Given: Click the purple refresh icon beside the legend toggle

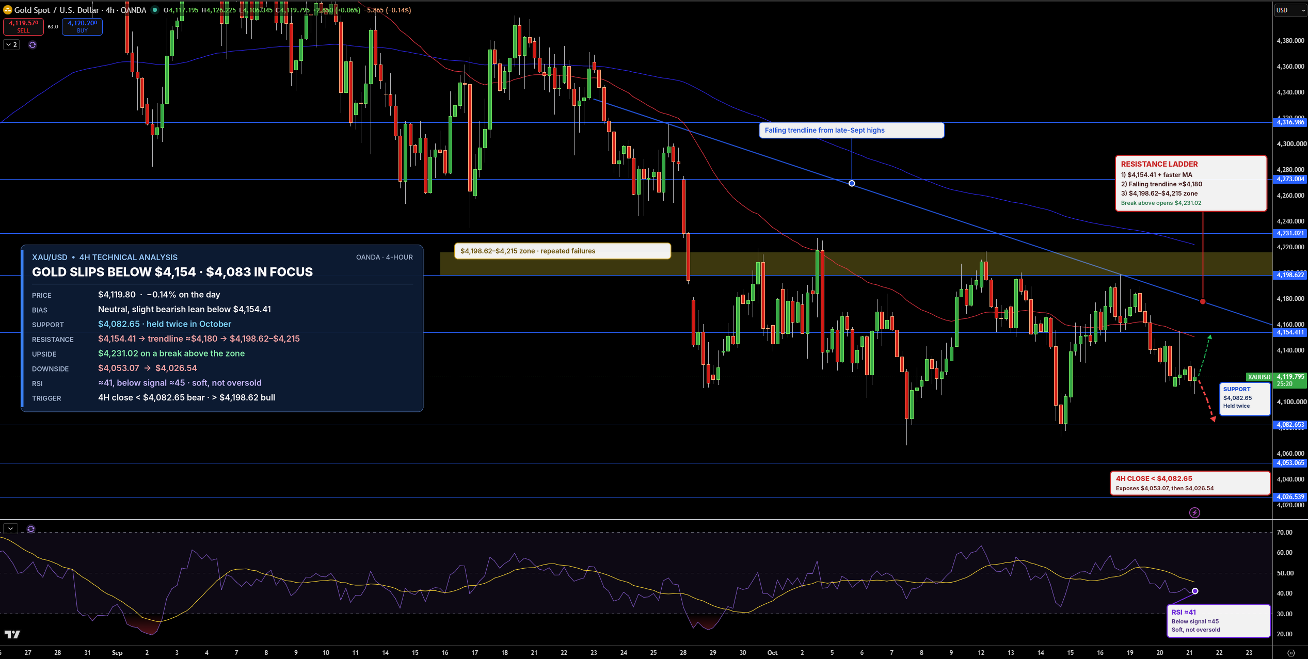Looking at the screenshot, I should [x=33, y=45].
